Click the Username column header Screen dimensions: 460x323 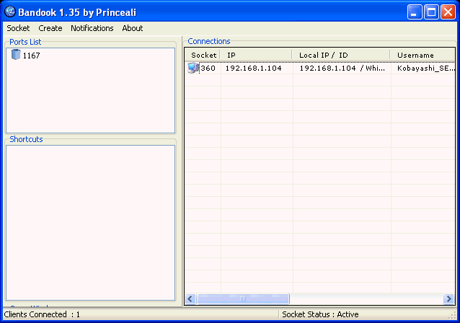[423, 55]
